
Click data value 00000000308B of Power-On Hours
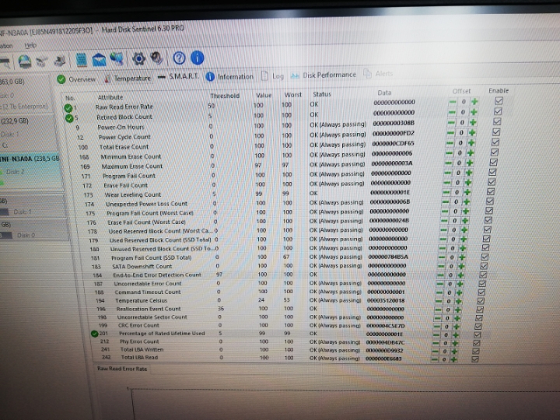click(x=394, y=123)
